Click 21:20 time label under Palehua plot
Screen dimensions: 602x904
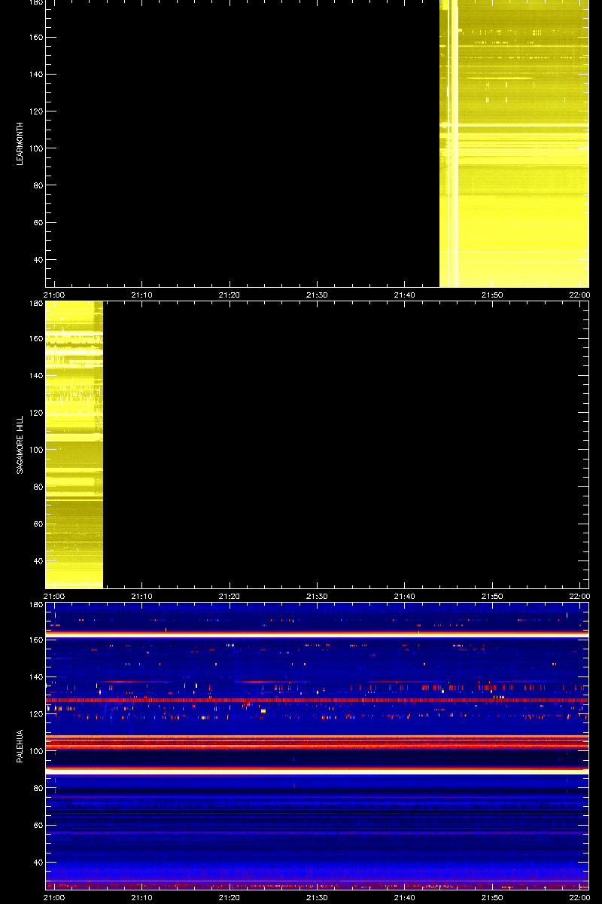coord(230,897)
